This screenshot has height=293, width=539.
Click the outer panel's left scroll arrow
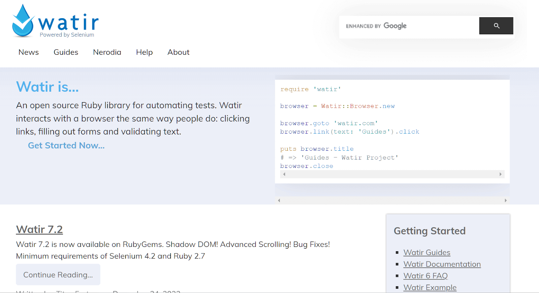pos(279,200)
